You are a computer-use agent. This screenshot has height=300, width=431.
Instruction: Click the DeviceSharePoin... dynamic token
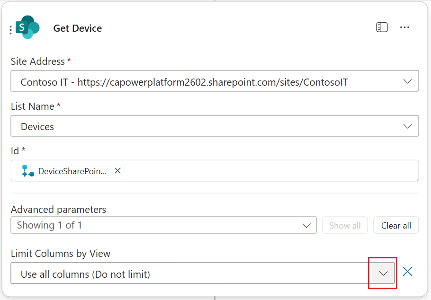(72, 171)
